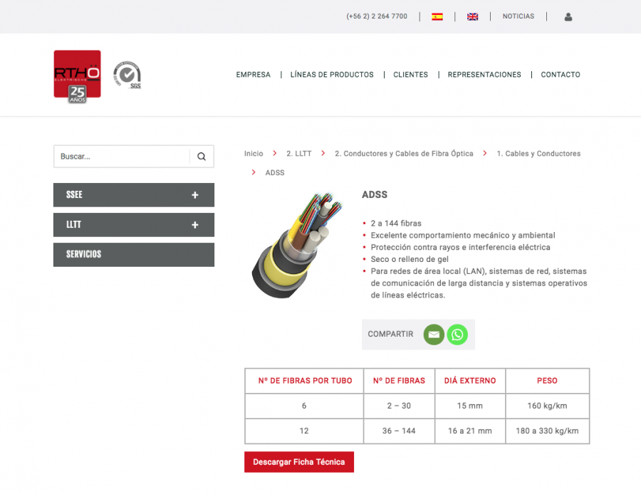Go to CLIENTES page
The height and width of the screenshot is (494, 641).
410,75
